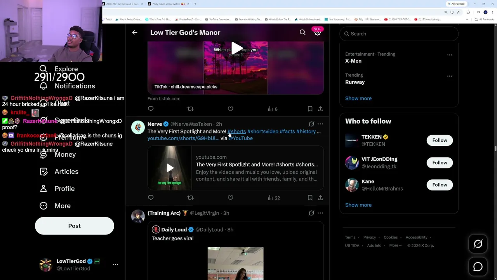Expand the footer More menu

(x=396, y=245)
